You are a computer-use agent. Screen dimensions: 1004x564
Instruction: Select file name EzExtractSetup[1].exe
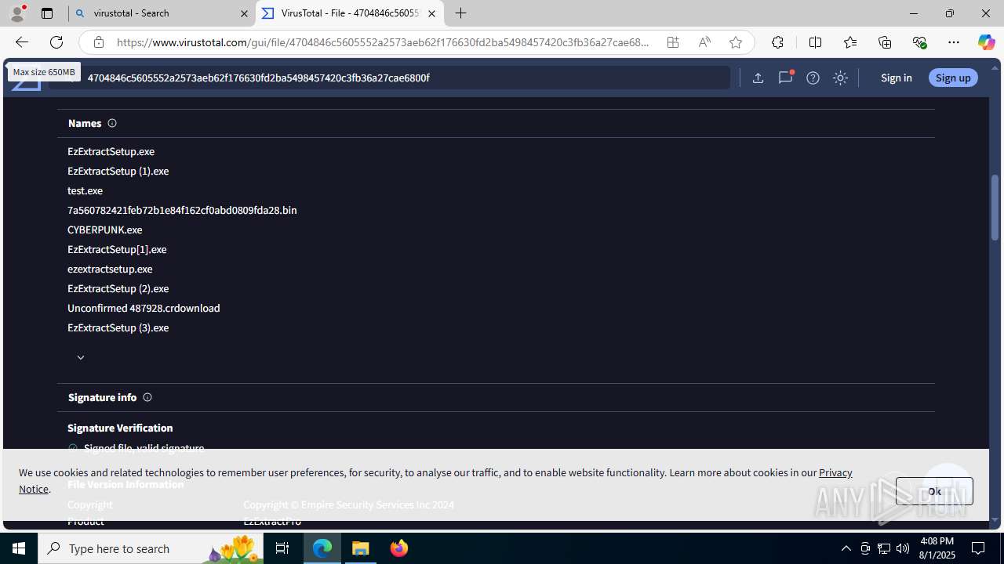(117, 249)
